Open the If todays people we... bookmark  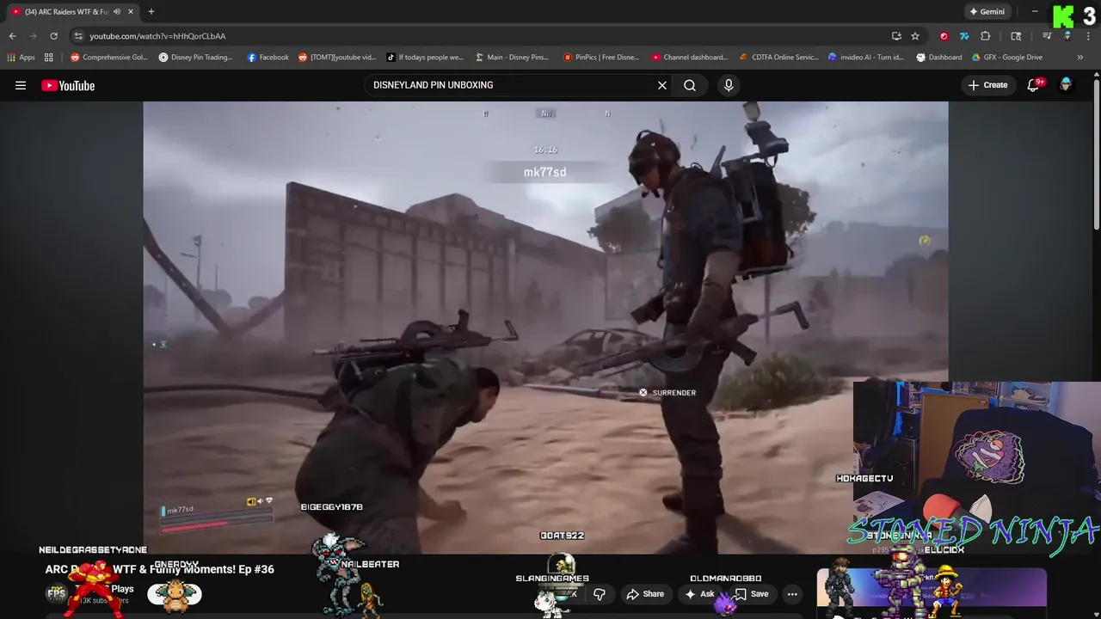click(424, 58)
